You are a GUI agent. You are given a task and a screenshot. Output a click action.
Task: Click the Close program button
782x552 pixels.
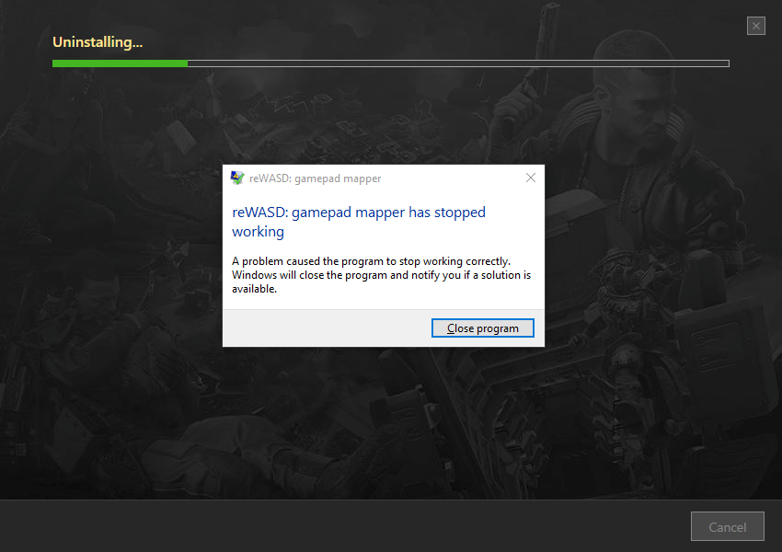pyautogui.click(x=482, y=328)
